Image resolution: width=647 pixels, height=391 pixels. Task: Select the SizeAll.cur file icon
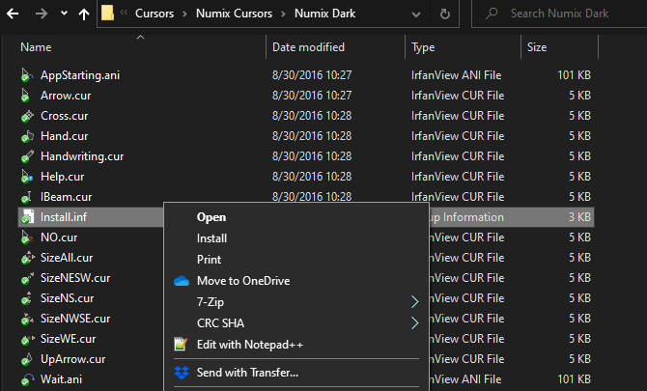click(27, 258)
